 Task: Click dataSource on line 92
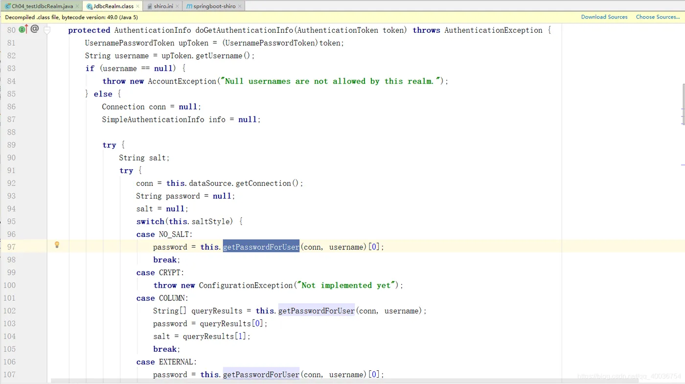pyautogui.click(x=210, y=183)
